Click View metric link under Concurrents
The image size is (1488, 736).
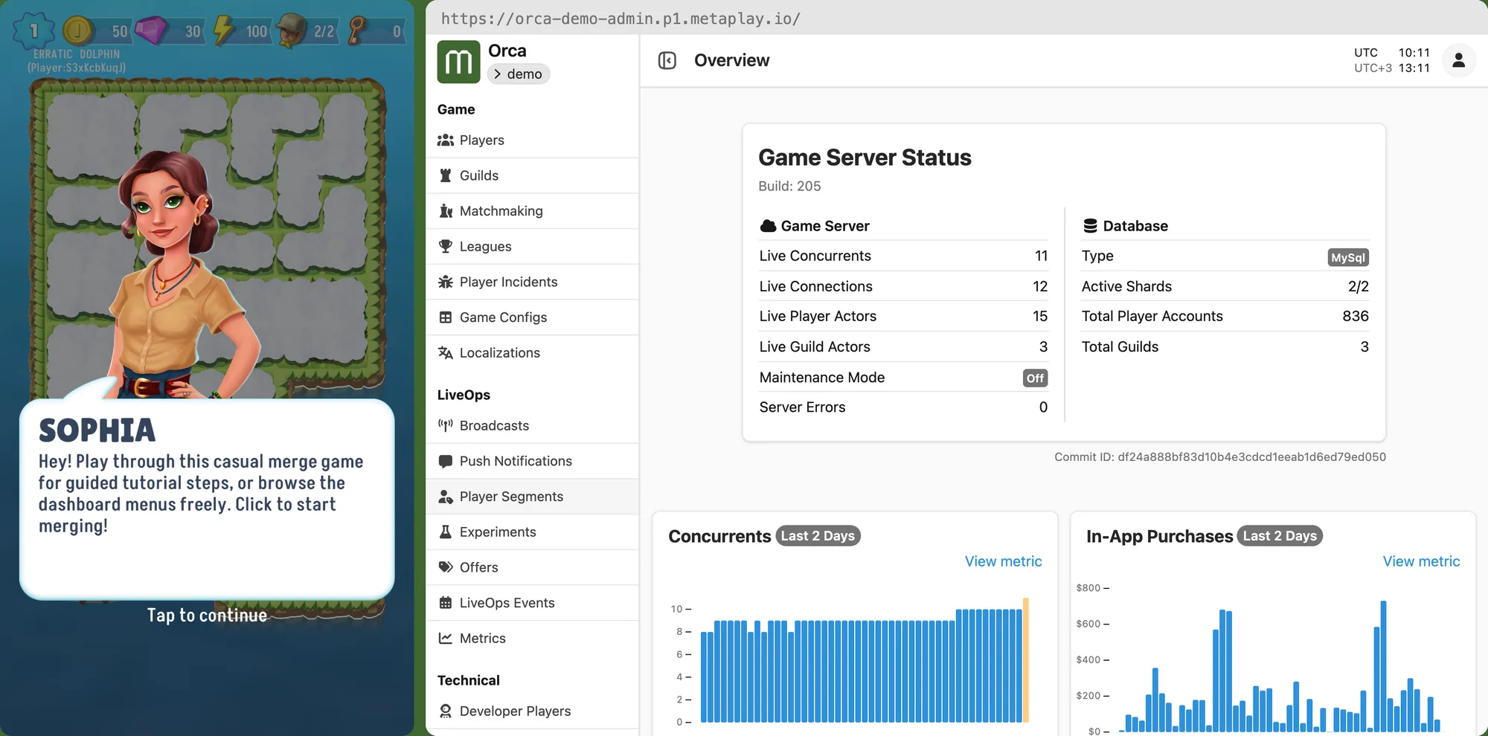tap(1003, 561)
